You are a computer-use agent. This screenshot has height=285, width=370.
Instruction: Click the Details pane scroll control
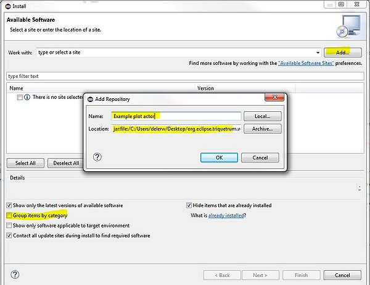pyautogui.click(x=360, y=188)
